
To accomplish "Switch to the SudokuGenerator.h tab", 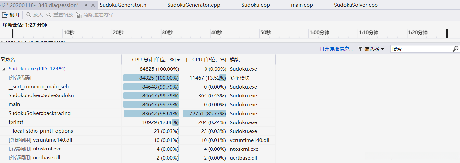I will tap(123, 5).
